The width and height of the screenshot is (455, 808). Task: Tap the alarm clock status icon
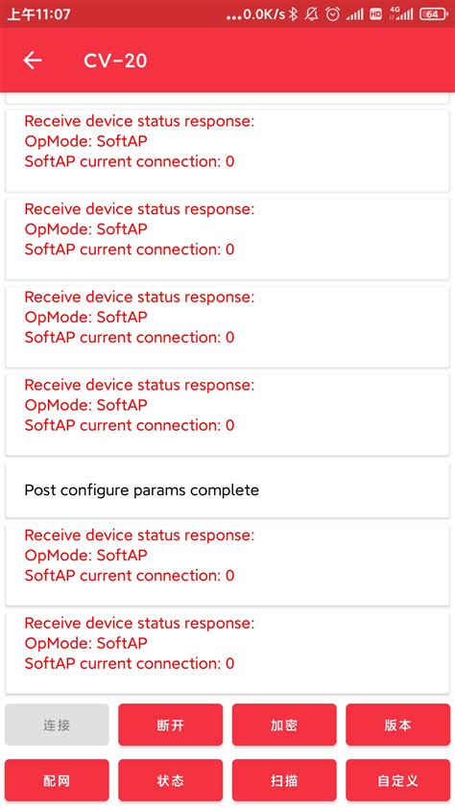pos(333,13)
